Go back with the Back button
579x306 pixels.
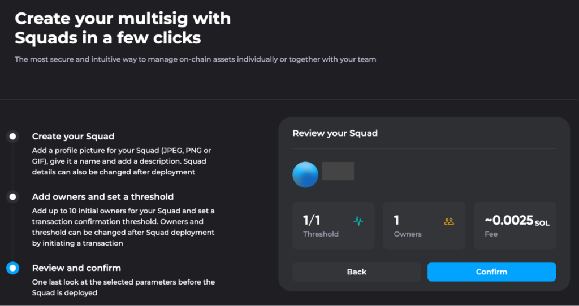tap(357, 272)
